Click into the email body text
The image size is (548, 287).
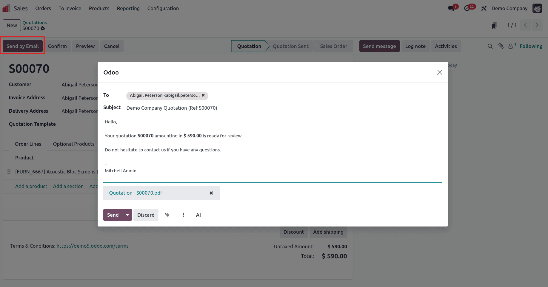coord(273,146)
